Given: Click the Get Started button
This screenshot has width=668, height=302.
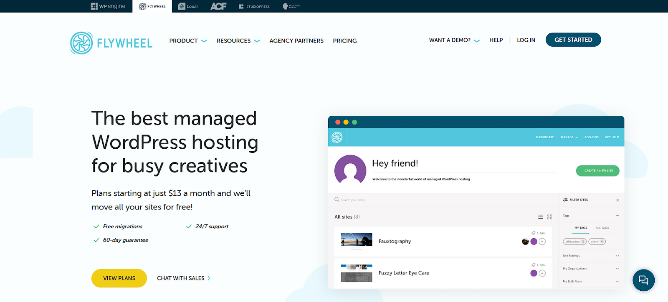Looking at the screenshot, I should pyautogui.click(x=573, y=40).
